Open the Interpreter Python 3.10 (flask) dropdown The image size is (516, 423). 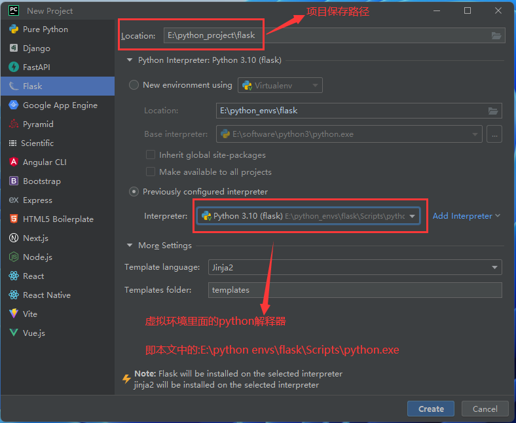coord(308,216)
